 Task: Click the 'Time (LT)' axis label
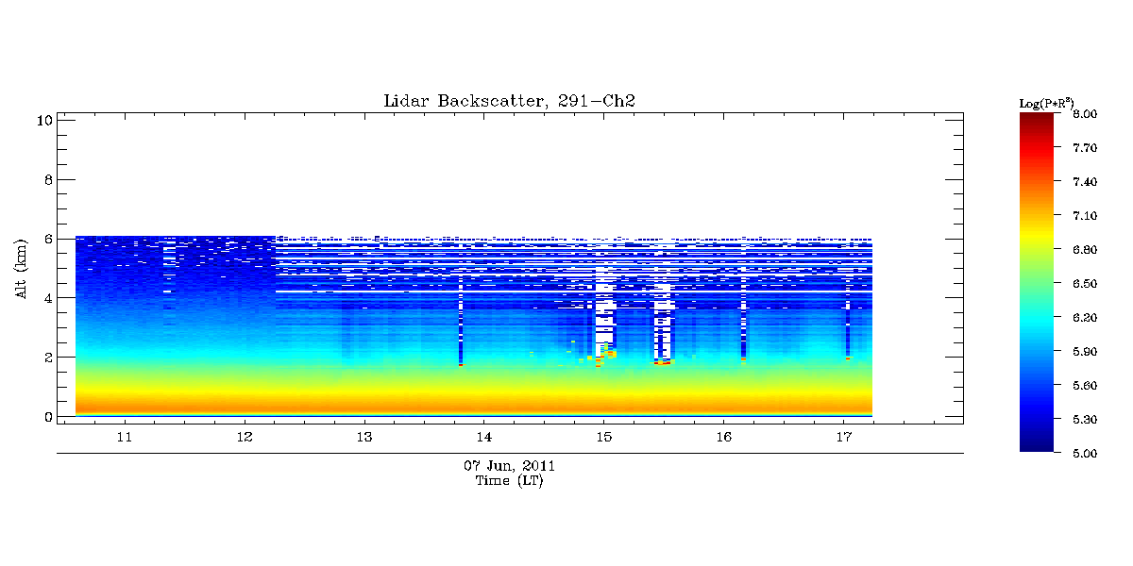pos(509,481)
